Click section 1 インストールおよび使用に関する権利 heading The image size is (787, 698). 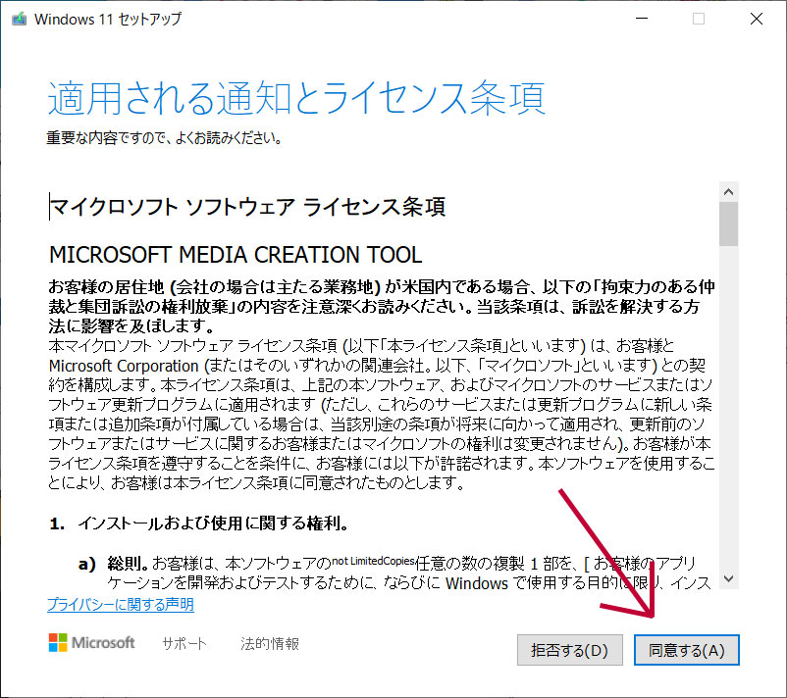217,523
